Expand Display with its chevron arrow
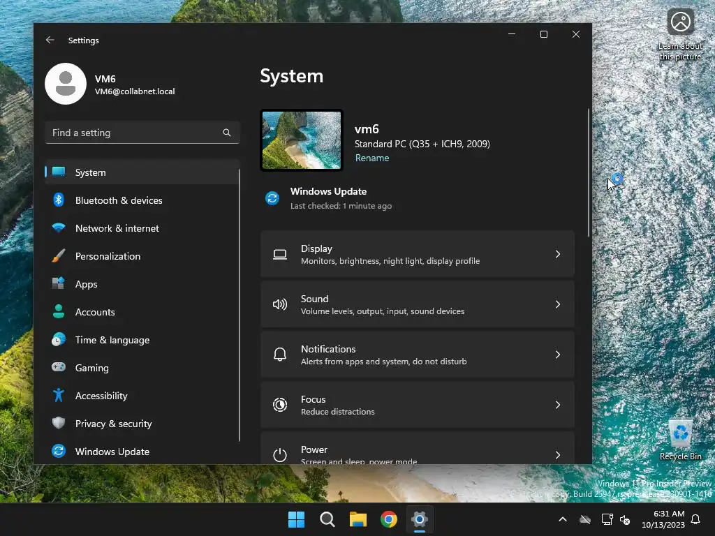Viewport: 715px width, 536px height. 558,254
